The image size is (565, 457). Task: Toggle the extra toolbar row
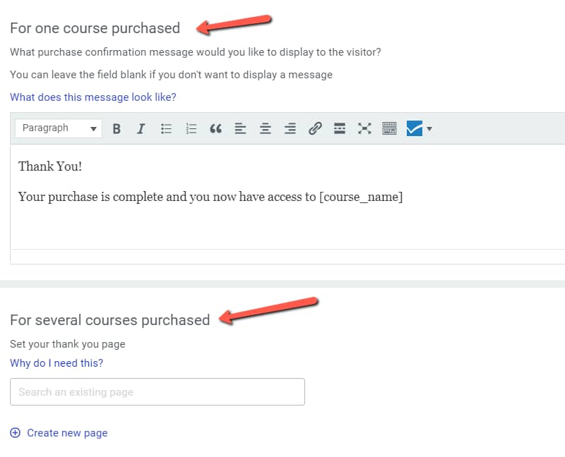[x=389, y=128]
